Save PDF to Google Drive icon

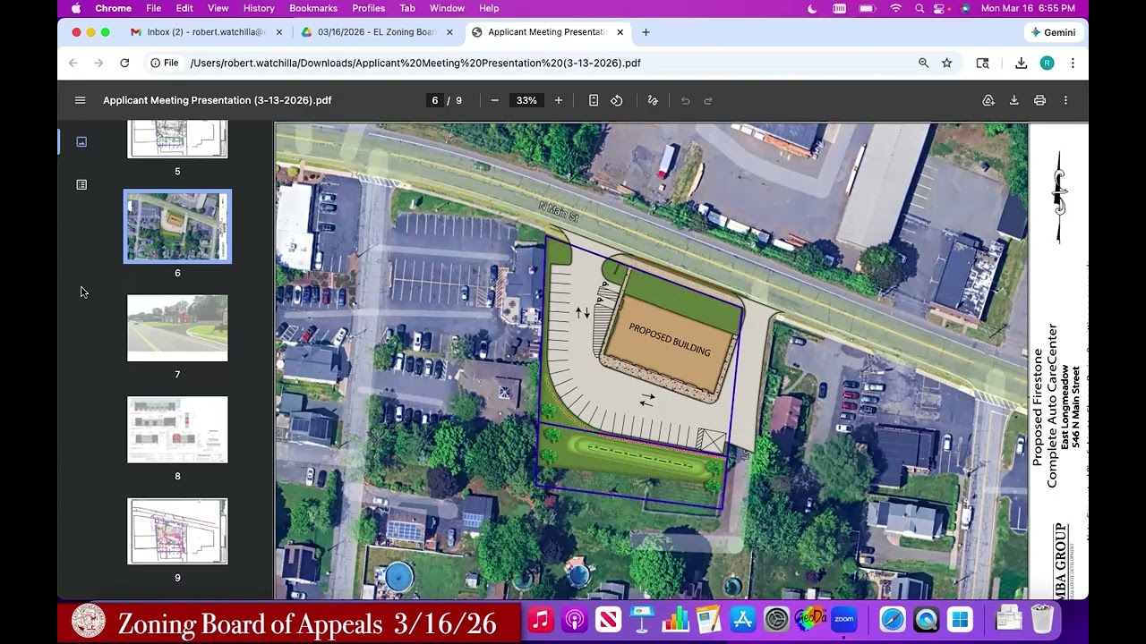(x=988, y=100)
